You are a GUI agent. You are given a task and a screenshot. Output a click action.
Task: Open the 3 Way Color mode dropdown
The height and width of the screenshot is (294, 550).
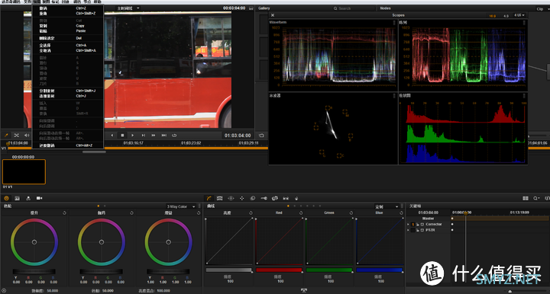[x=180, y=206]
